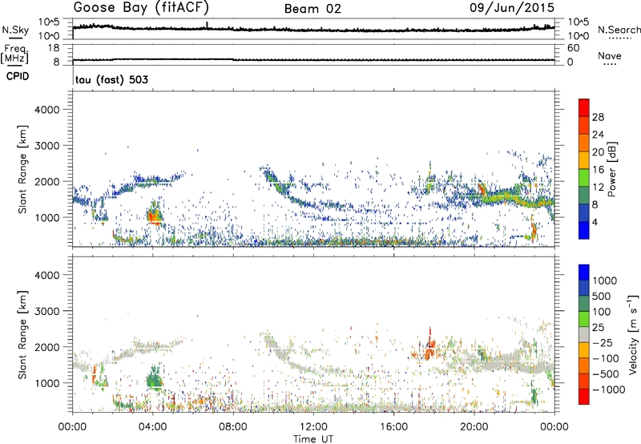
Task: Click the "4000" tick of the power panel
Action: coord(46,110)
